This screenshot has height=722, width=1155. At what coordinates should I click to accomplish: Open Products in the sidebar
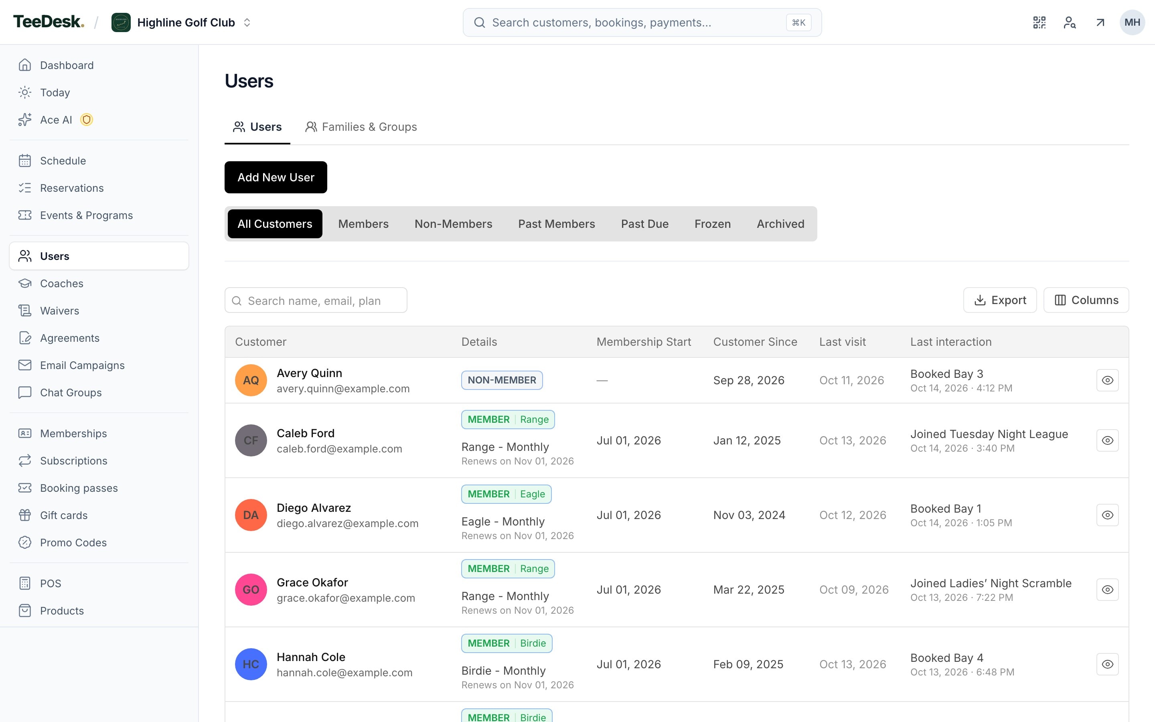99,610
